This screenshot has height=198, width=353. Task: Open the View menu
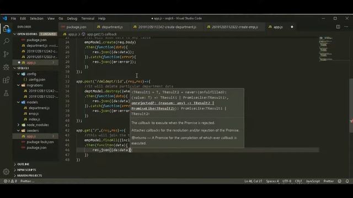pyautogui.click(x=51, y=18)
